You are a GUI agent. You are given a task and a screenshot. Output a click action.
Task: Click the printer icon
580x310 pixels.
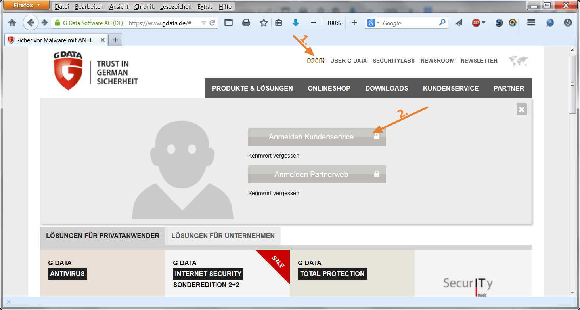click(x=246, y=23)
